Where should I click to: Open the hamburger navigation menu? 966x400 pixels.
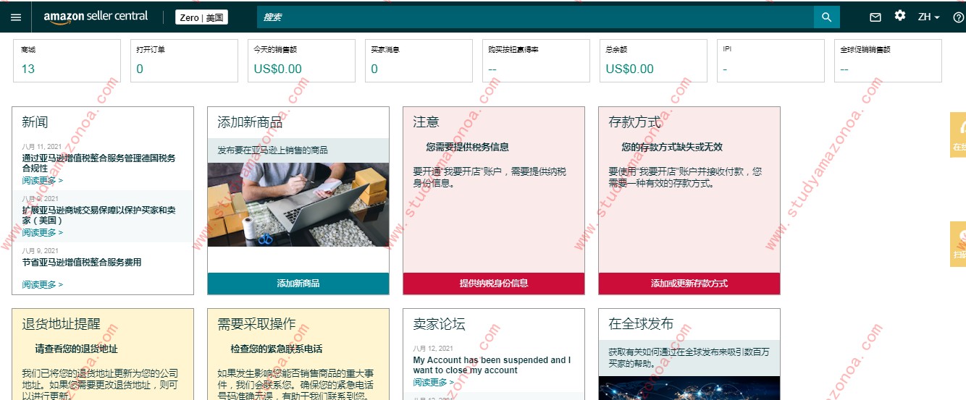pos(16,17)
